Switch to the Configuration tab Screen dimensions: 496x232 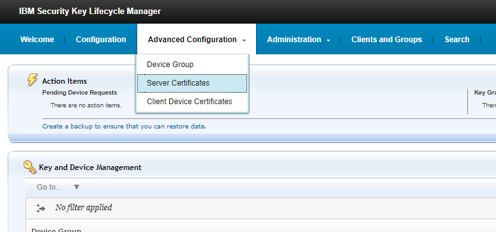101,40
